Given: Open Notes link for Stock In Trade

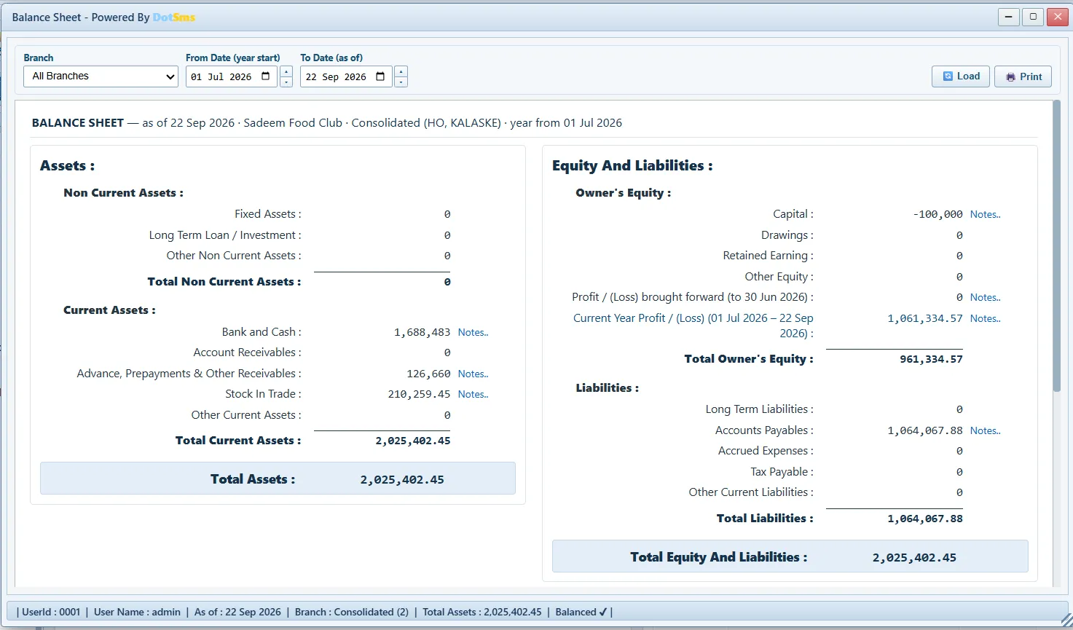Looking at the screenshot, I should [473, 394].
